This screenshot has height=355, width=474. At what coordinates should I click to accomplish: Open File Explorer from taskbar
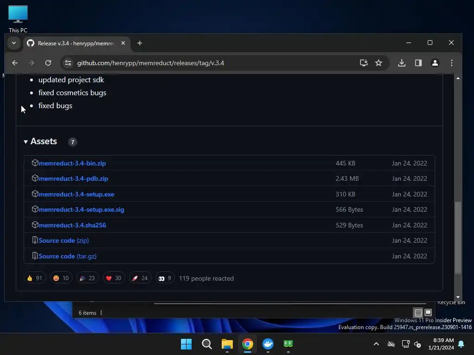coord(227,344)
